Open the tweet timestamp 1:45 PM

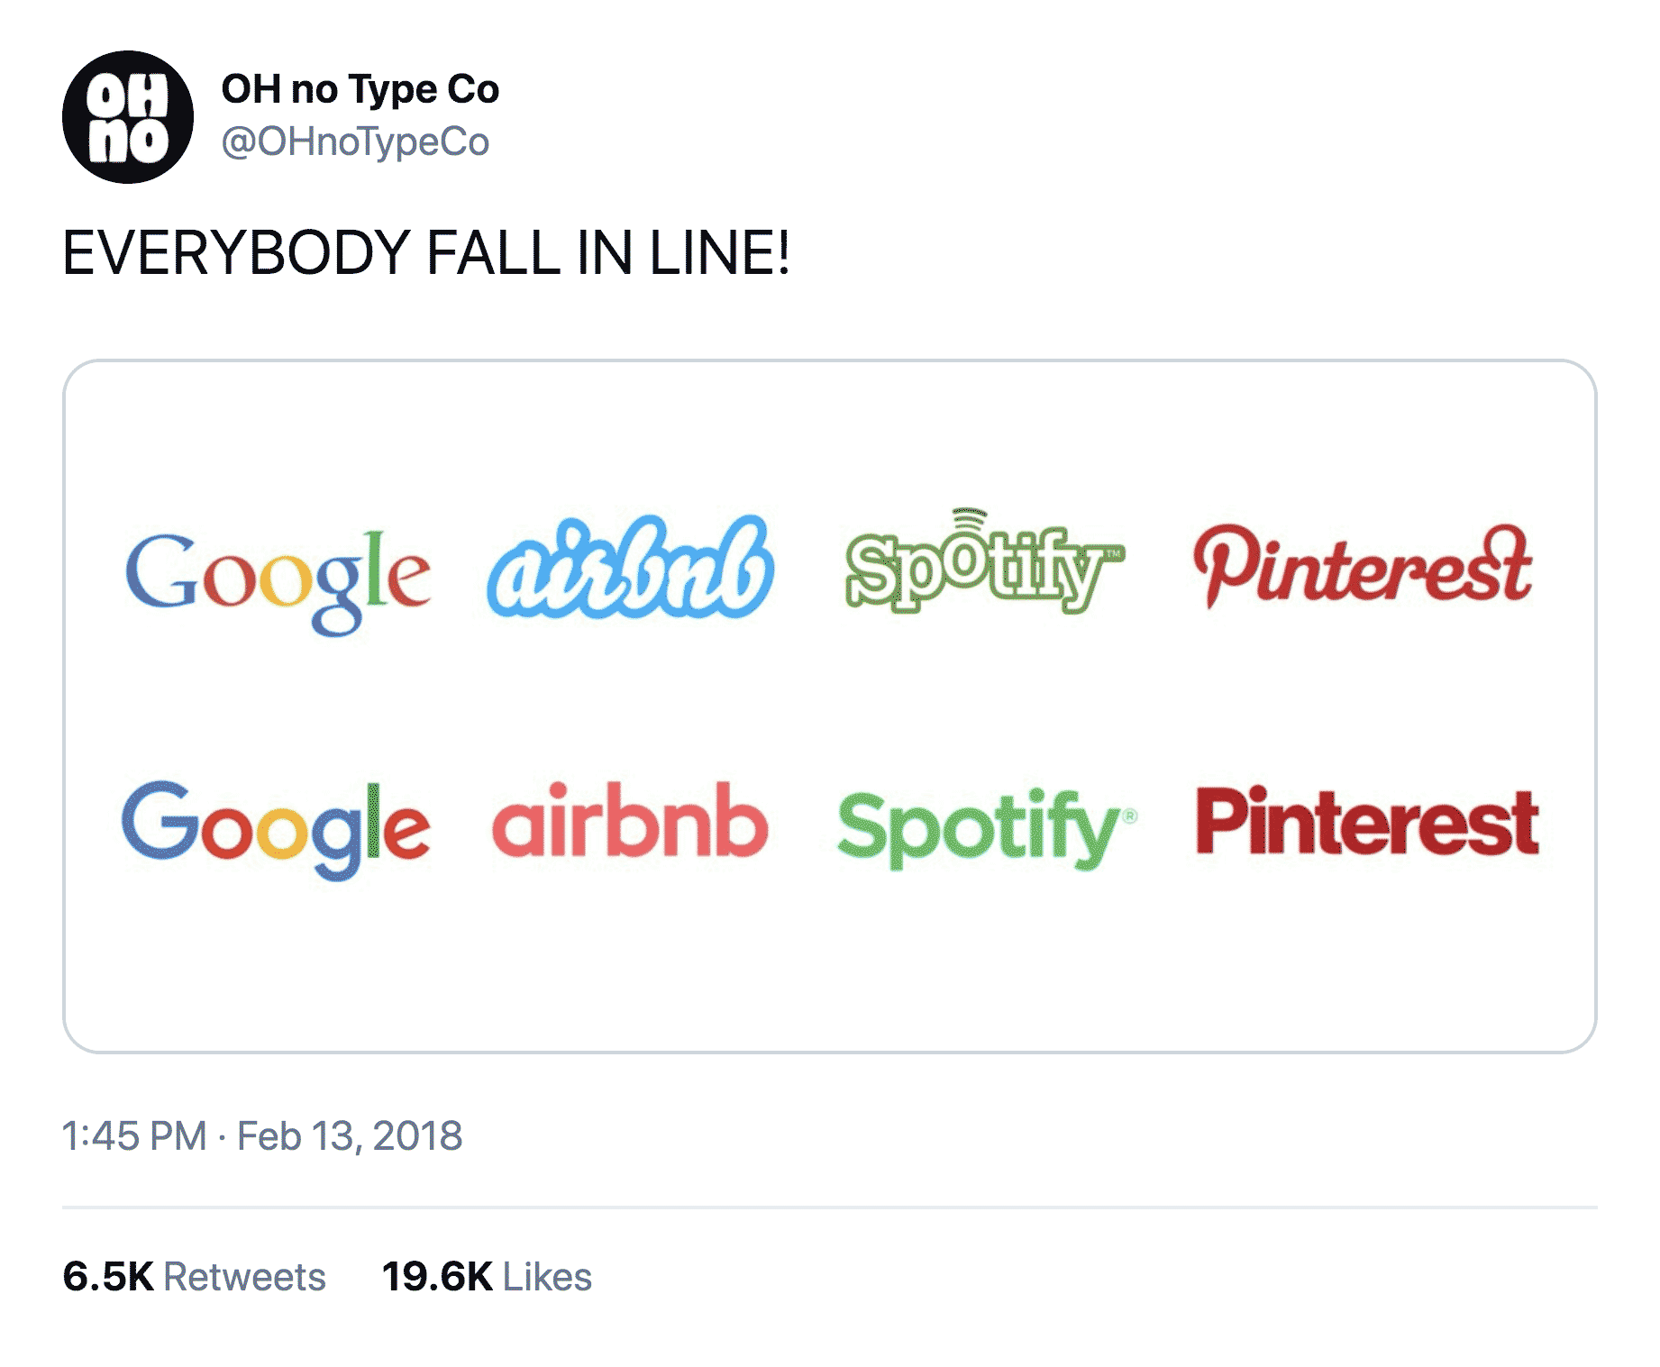[x=134, y=1135]
